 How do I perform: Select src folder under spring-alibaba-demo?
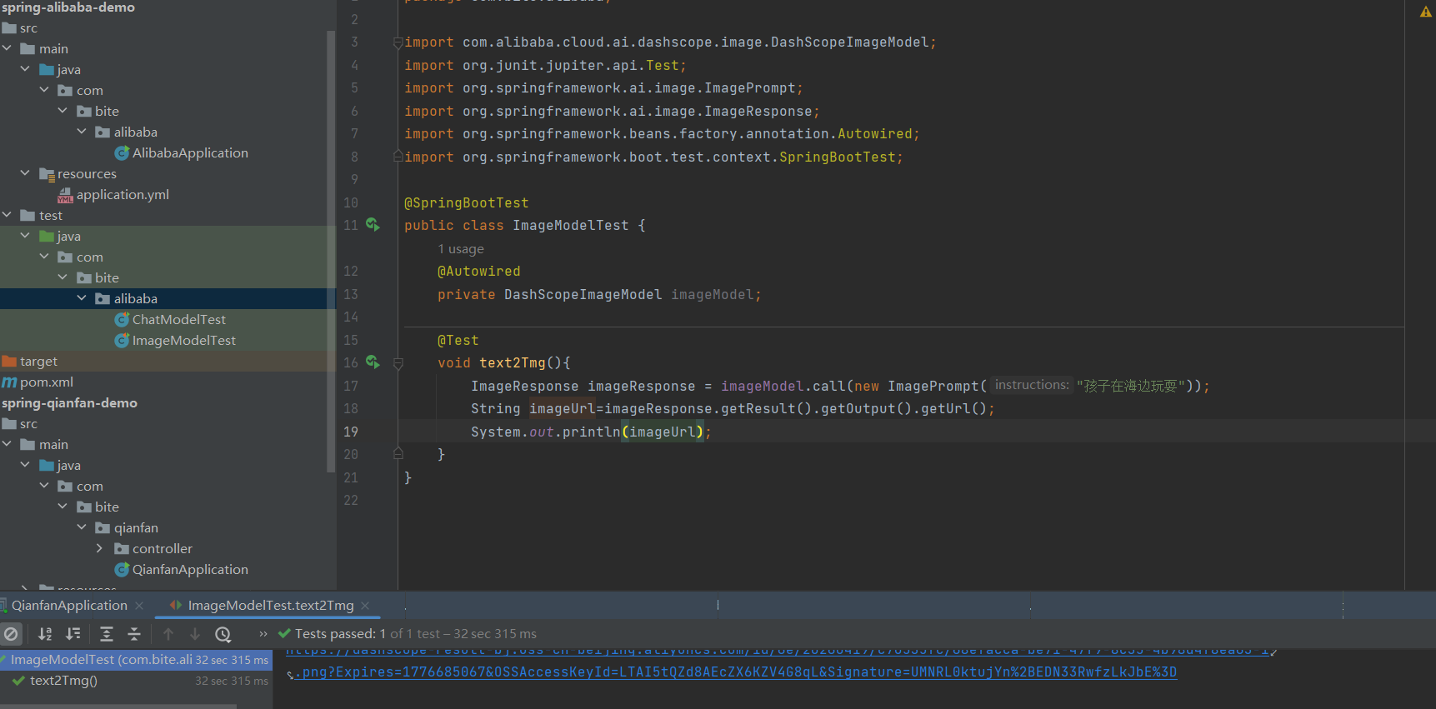coord(28,28)
